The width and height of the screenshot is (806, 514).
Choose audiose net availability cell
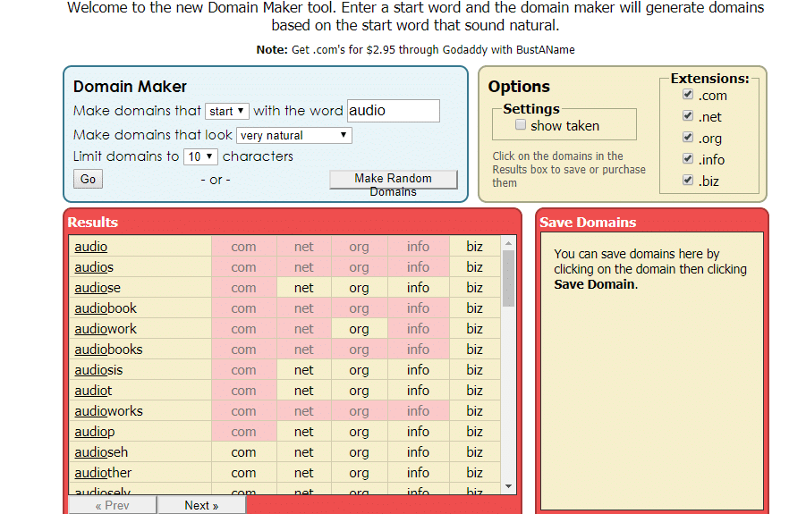click(304, 288)
